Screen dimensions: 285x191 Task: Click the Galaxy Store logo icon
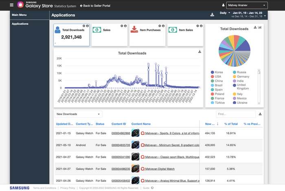click(x=20, y=5)
